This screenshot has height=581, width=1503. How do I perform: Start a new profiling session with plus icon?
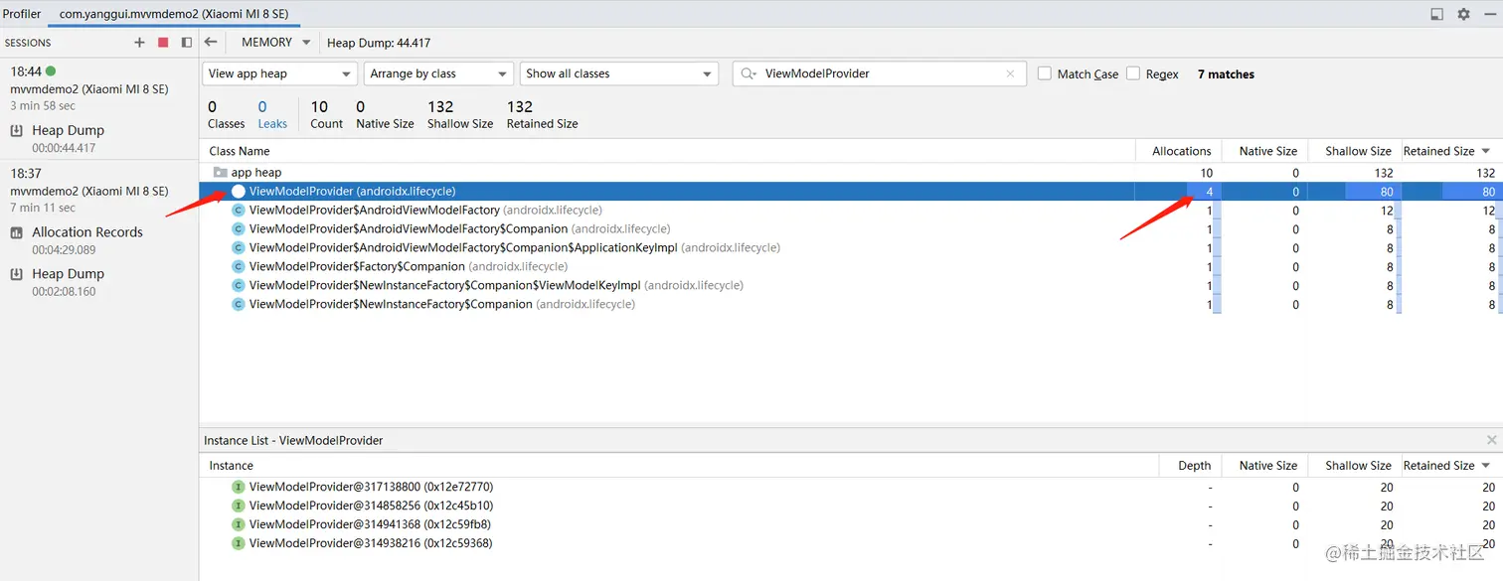point(139,43)
